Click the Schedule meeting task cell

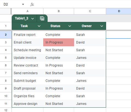click(x=28, y=50)
